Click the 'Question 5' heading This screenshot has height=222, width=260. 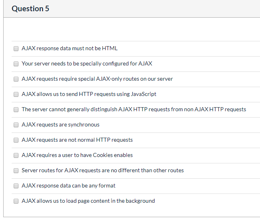[30, 8]
